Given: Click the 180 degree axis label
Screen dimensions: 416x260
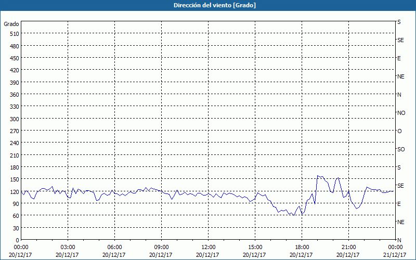Looking at the screenshot, I should point(15,167).
